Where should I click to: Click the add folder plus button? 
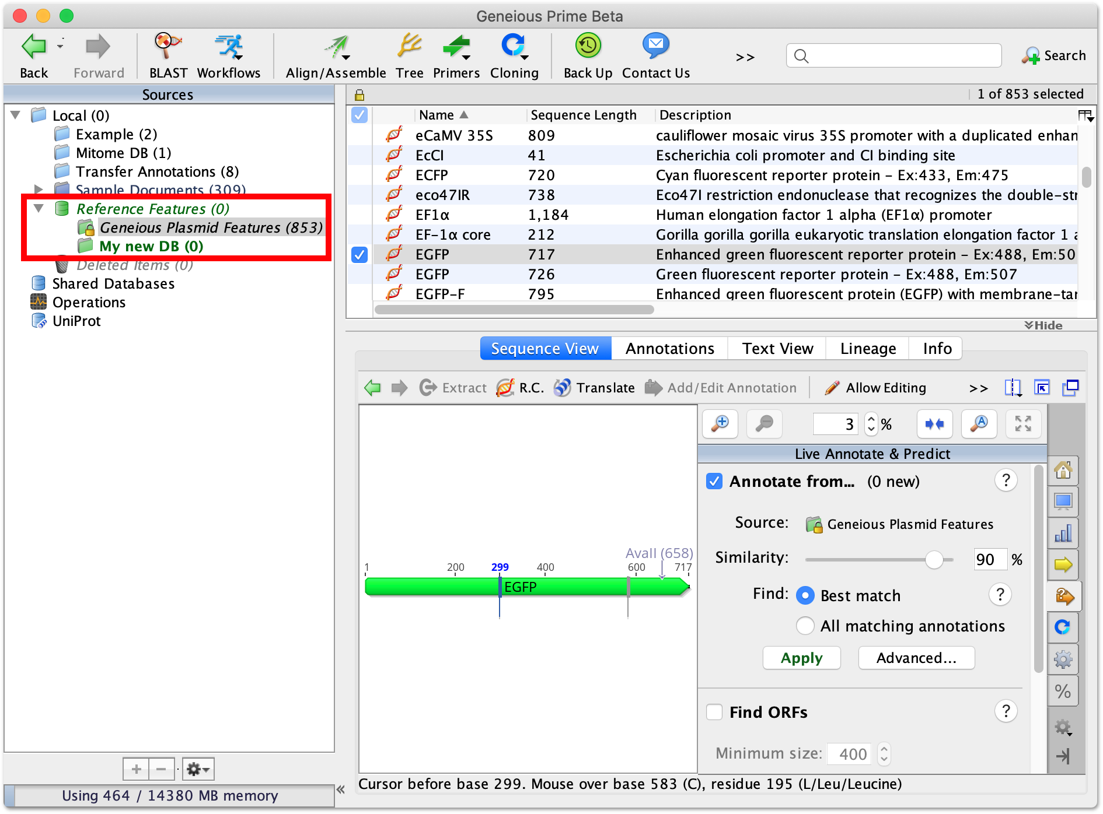136,770
